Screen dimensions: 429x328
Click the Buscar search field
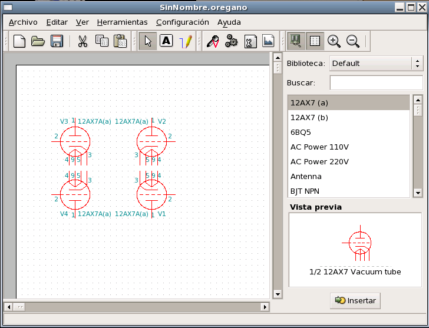point(376,83)
